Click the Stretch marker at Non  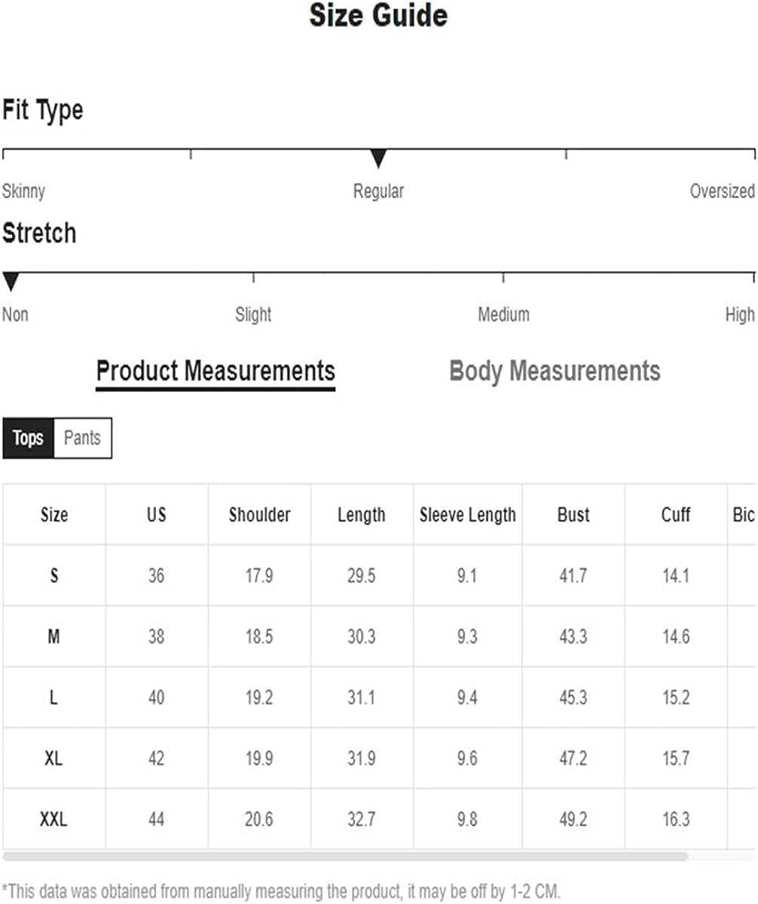click(11, 282)
